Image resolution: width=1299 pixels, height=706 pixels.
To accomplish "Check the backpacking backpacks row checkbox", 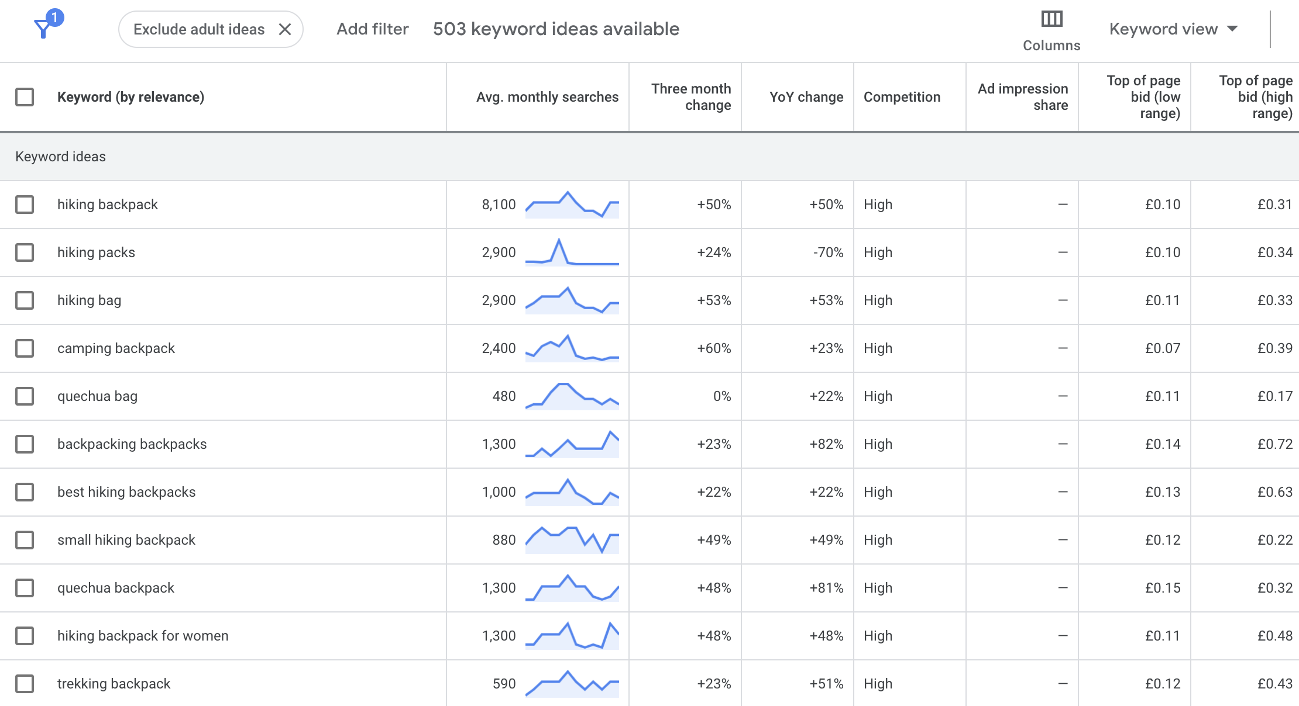I will point(25,444).
